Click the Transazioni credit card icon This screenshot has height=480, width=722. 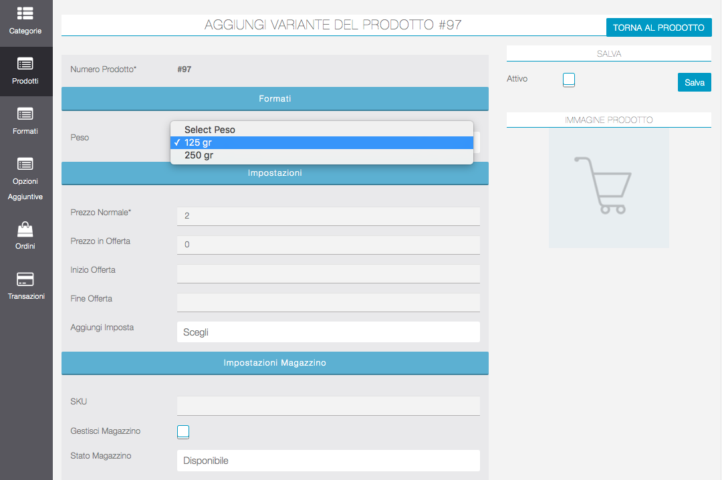point(25,279)
